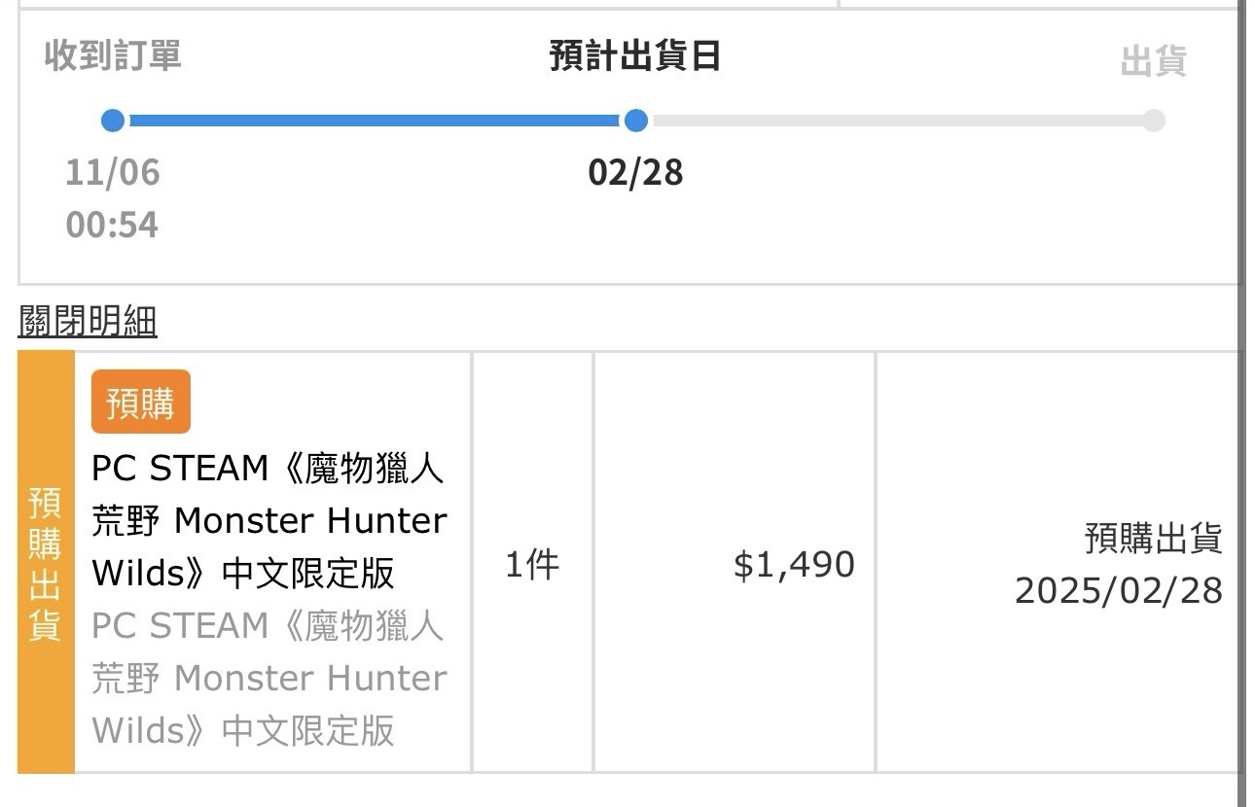Click the blue completed progress bar segment
The image size is (1255, 807).
(374, 121)
